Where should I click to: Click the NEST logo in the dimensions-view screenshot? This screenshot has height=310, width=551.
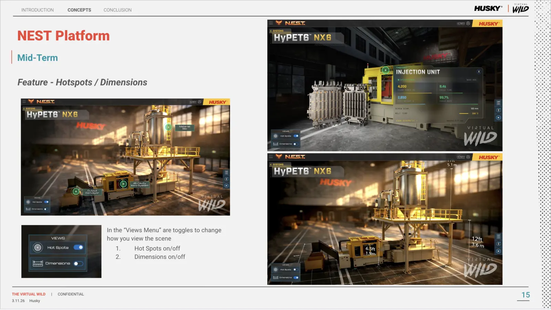(291, 157)
